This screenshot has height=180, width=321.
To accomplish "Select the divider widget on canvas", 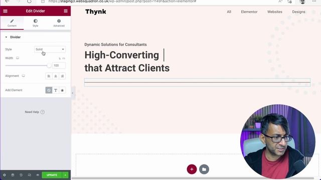I will coord(197,82).
